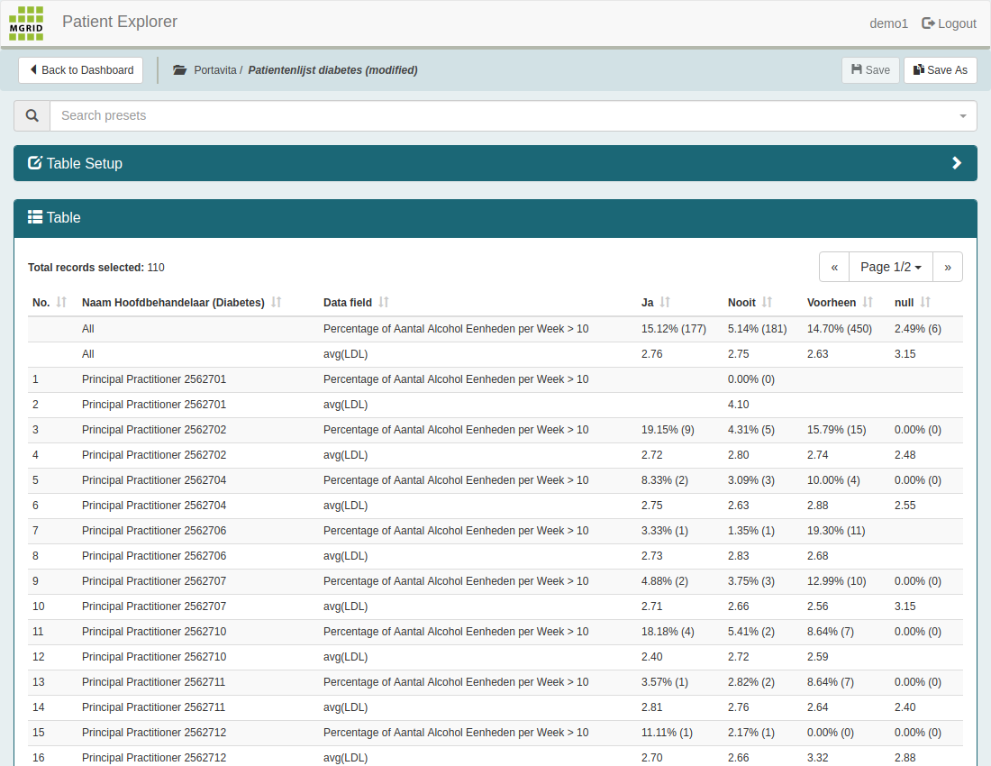The height and width of the screenshot is (766, 991).
Task: Sort by Naam Hoofdbehandelaar column arrows
Action: [x=277, y=302]
